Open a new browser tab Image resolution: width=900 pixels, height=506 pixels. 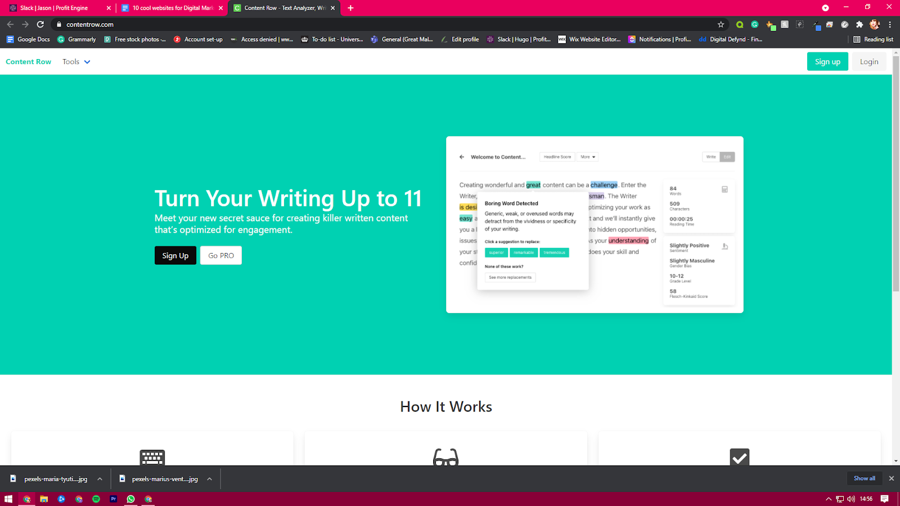pyautogui.click(x=350, y=8)
